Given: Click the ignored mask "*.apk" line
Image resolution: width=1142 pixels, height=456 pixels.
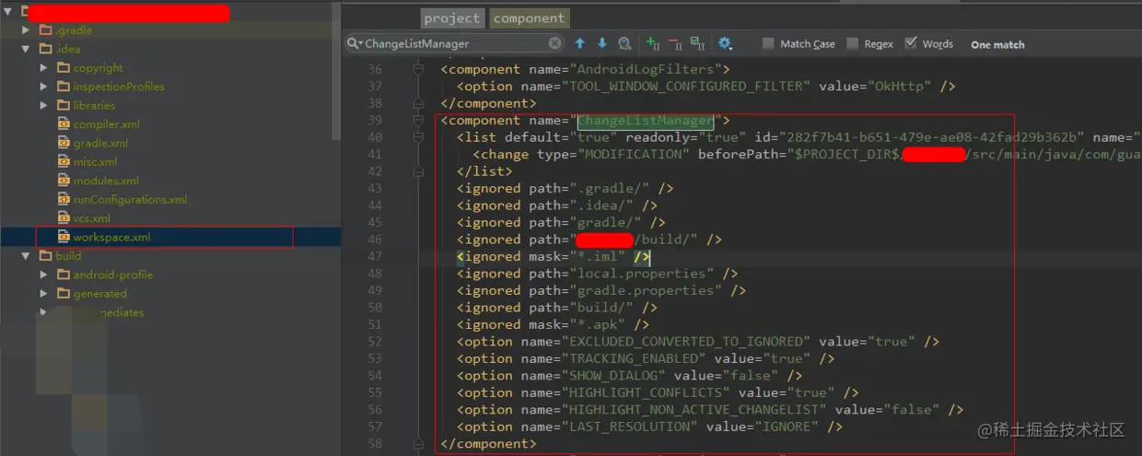Looking at the screenshot, I should pos(554,324).
